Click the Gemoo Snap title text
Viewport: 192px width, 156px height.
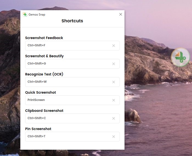pos(37,15)
